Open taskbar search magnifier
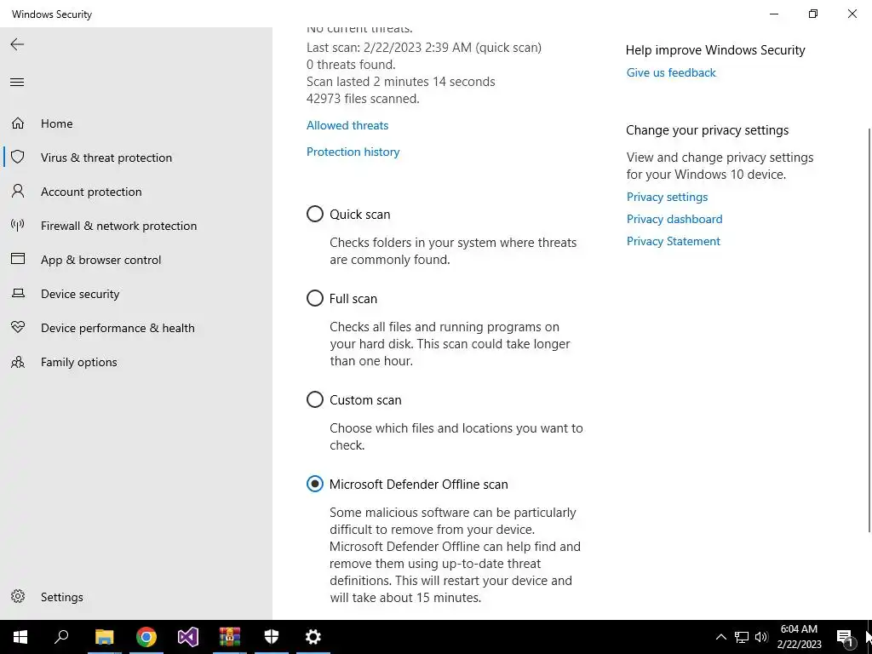Viewport: 872px width, 654px height. 61,637
